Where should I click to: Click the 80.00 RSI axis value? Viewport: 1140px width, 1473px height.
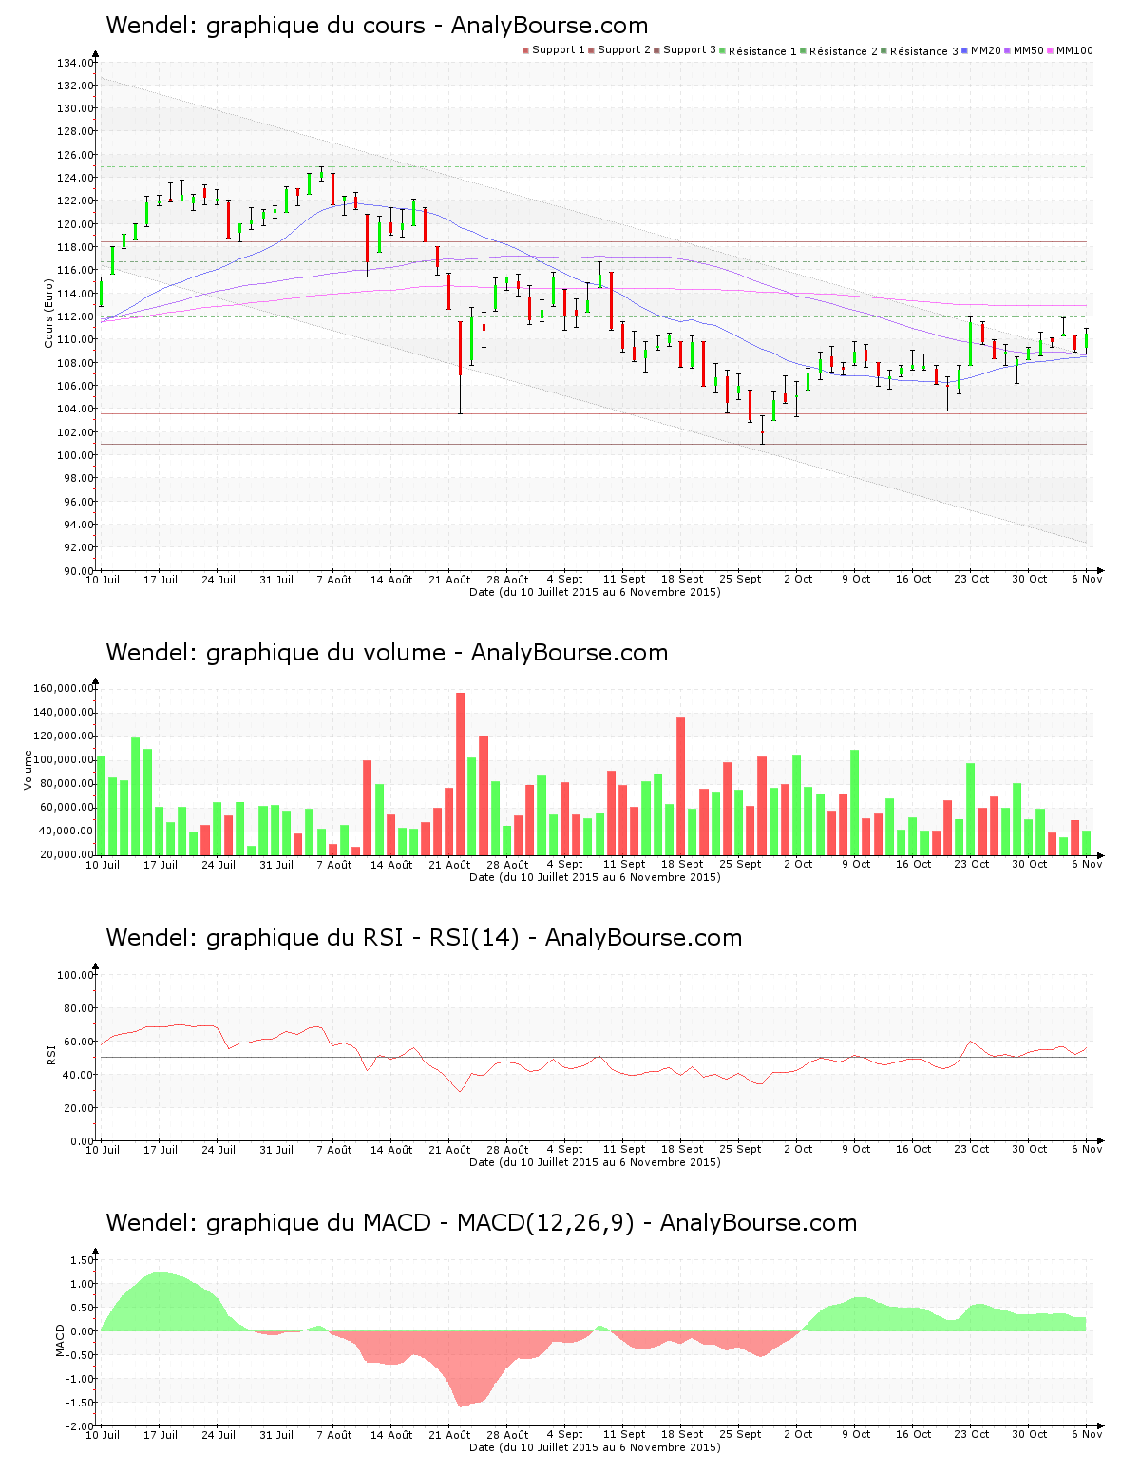[78, 1008]
